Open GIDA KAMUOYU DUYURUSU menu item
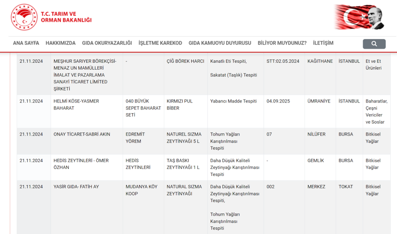Image resolution: width=397 pixels, height=234 pixels. (220, 43)
